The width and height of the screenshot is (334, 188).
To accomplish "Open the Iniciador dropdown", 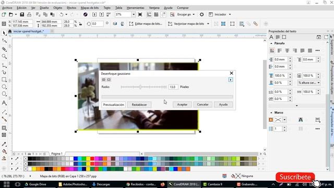I will click(230, 15).
